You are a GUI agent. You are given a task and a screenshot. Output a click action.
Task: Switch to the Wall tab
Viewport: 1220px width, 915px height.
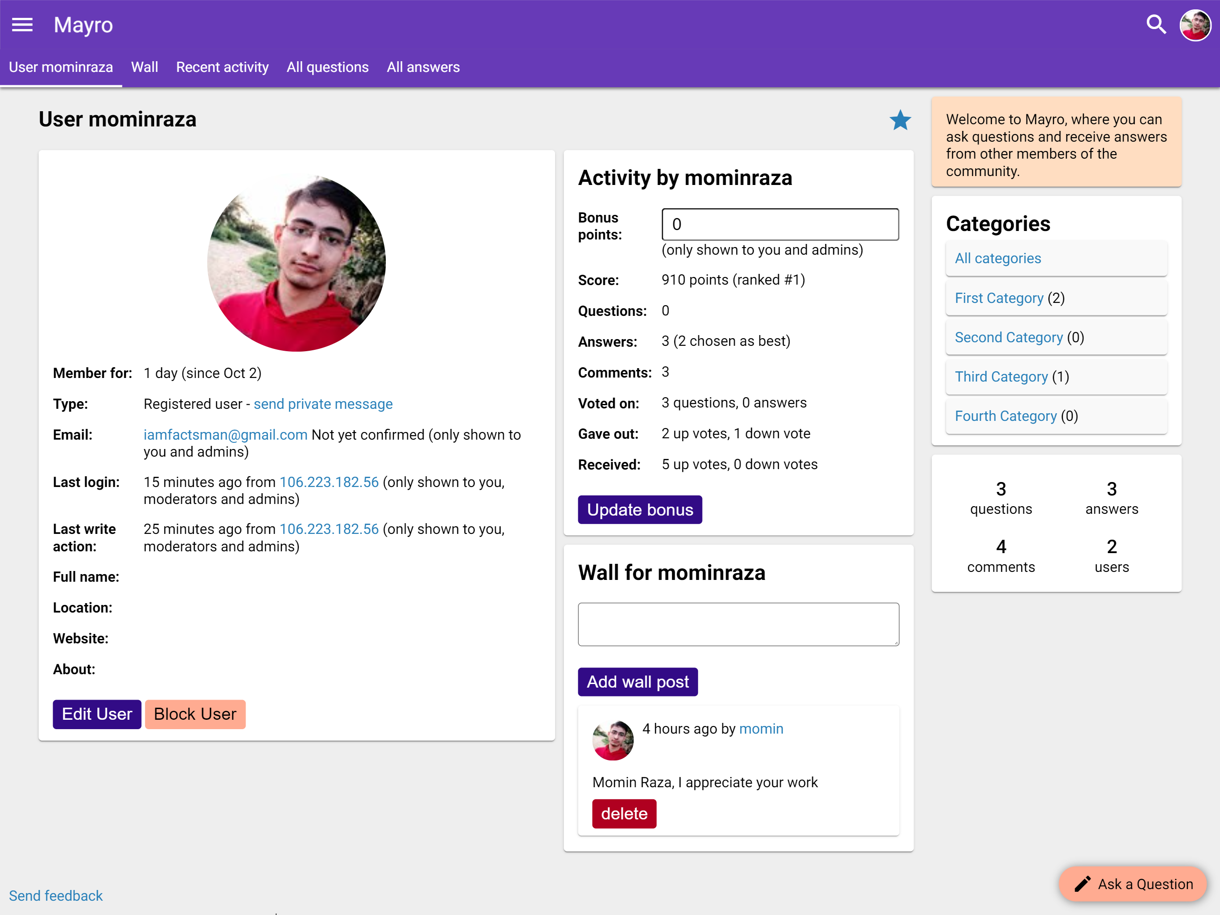[145, 67]
